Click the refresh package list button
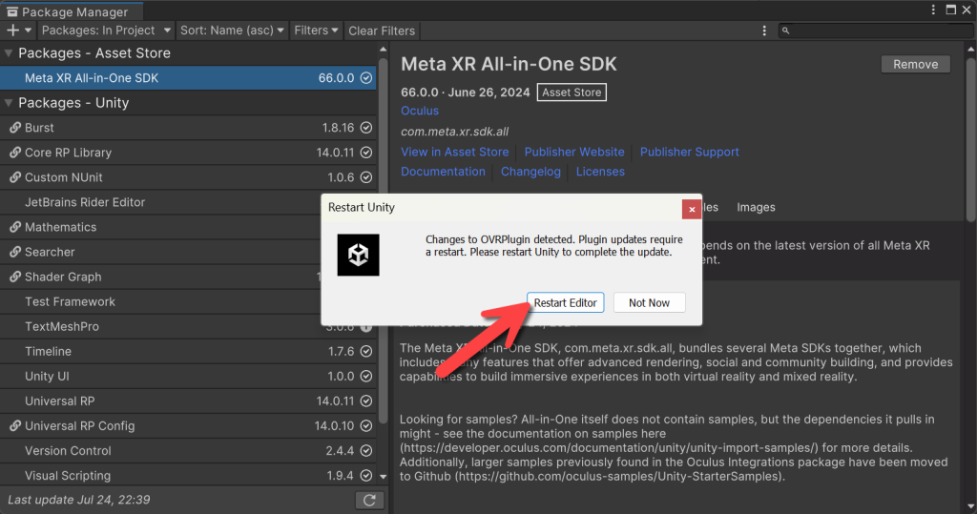Viewport: 977px width, 514px height. click(369, 501)
